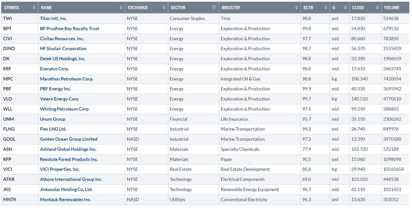Open VICI Properties, Inc. link
The height and width of the screenshot is (208, 412).
pyautogui.click(x=60, y=169)
